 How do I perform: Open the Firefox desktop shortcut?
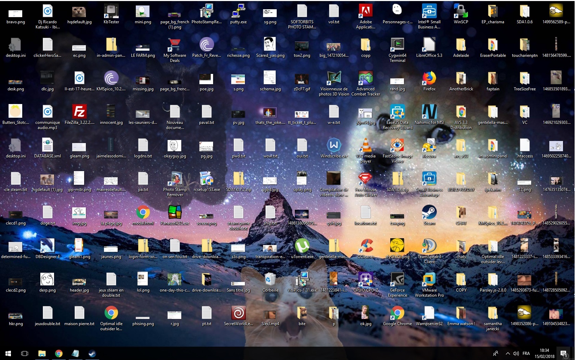(429, 79)
